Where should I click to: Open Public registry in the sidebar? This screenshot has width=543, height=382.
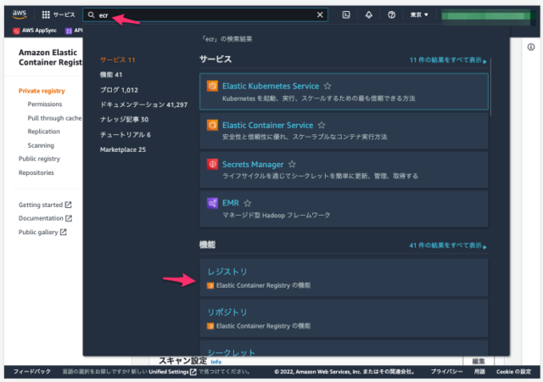(39, 159)
